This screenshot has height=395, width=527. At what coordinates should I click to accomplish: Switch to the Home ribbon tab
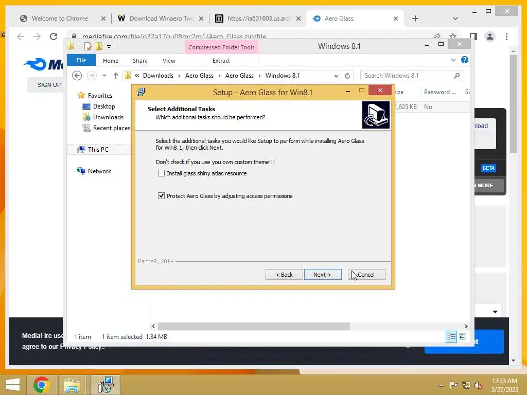coord(111,61)
